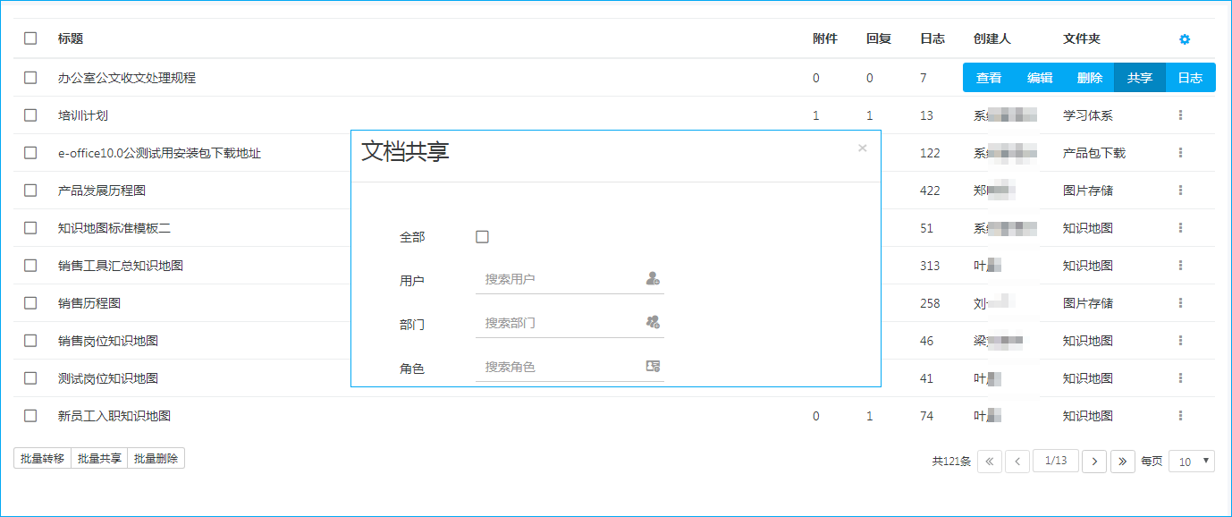Close the 文档共享 dialog
The height and width of the screenshot is (517, 1232).
862,148
